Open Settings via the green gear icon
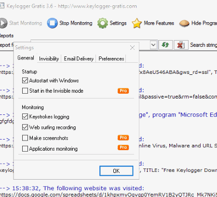Viewport: 217px width, 197px height. [103, 23]
